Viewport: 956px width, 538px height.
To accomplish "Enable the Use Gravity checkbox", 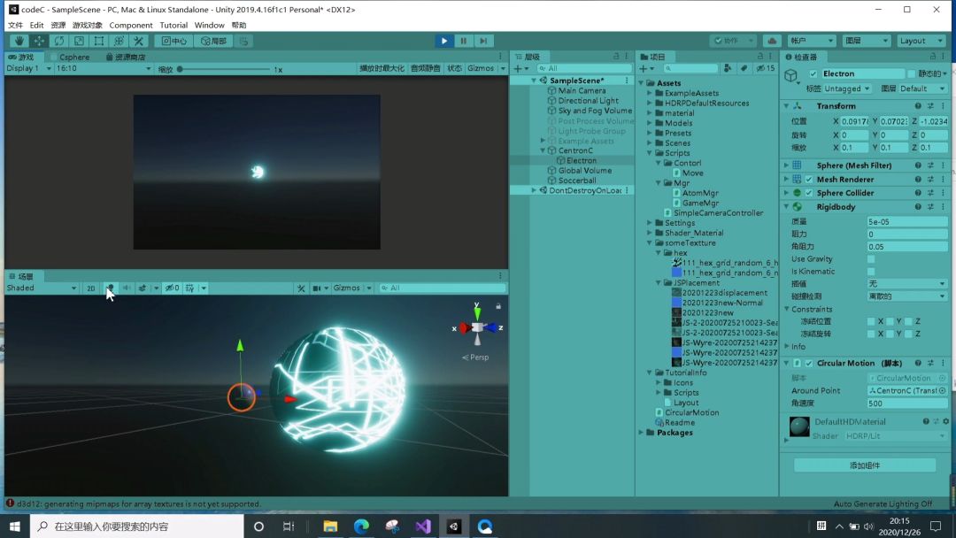I will (x=871, y=259).
